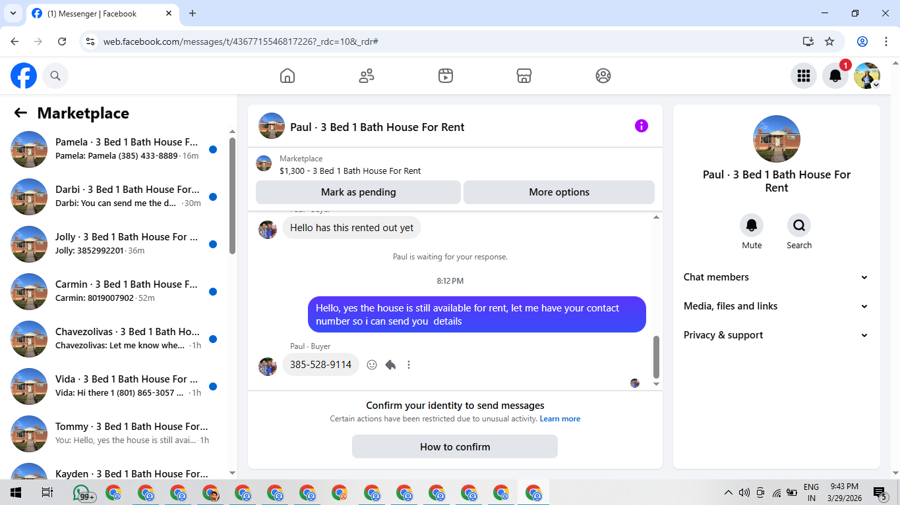Reload the page in Chrome
Viewport: 900px width, 505px height.
tap(62, 41)
